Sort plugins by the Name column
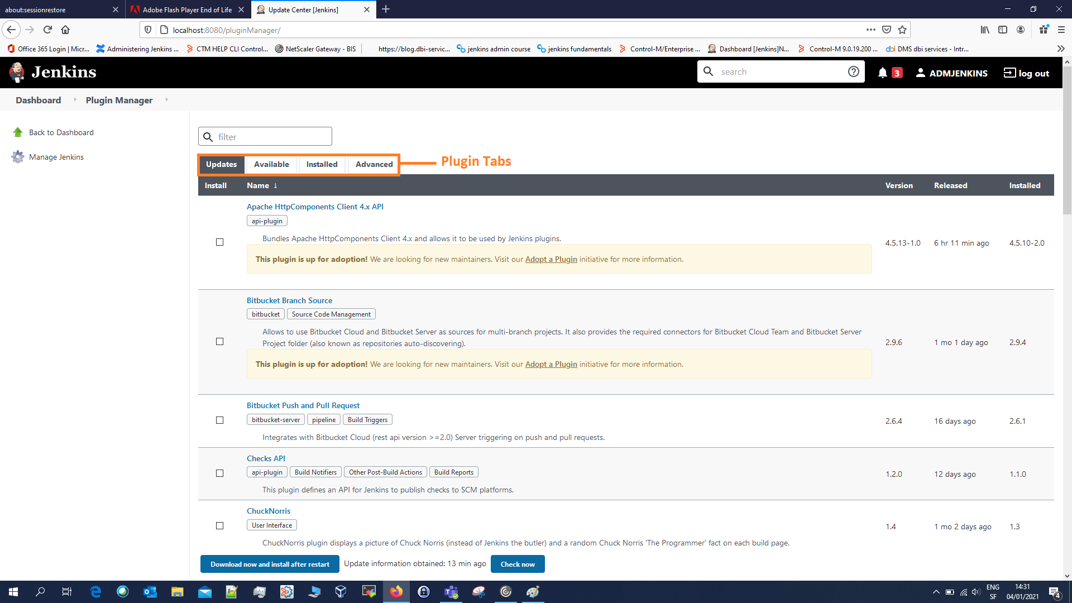Image resolution: width=1072 pixels, height=603 pixels. (x=262, y=185)
